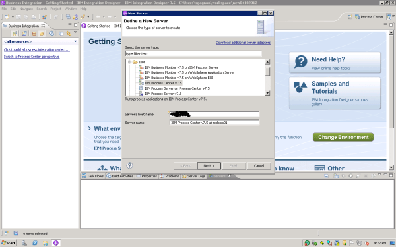This screenshot has height=247, width=396.
Task: Switch to the Process Center perspective button
Action: (x=369, y=17)
